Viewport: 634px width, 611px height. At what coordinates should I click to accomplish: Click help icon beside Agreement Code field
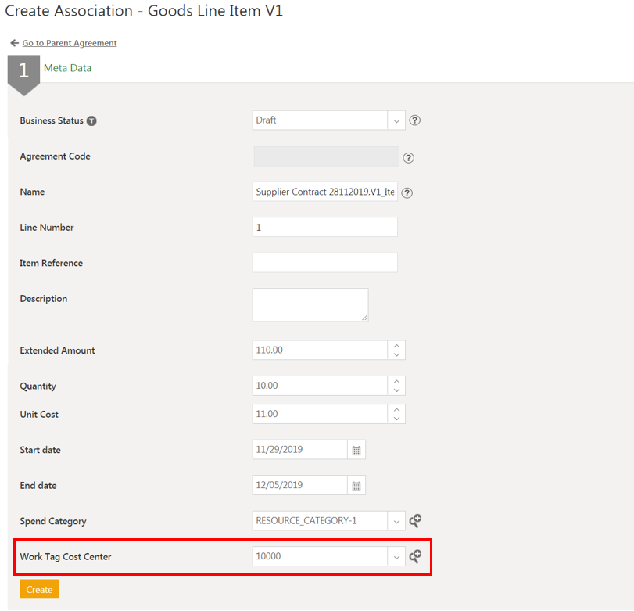tap(408, 157)
